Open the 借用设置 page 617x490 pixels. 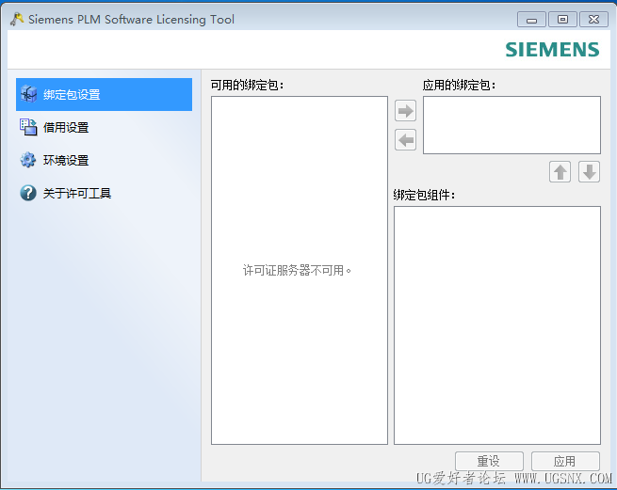[x=104, y=127]
